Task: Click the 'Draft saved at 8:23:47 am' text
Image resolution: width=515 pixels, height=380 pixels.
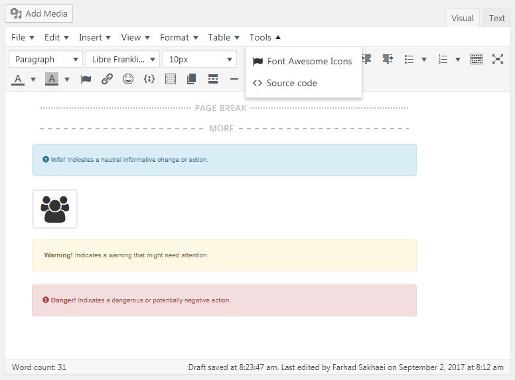Action: click(233, 367)
